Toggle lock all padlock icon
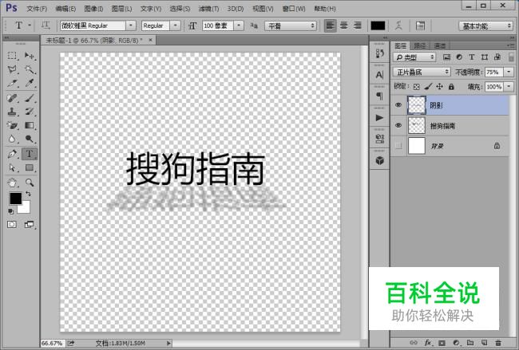Image resolution: width=519 pixels, height=350 pixels. coord(451,87)
